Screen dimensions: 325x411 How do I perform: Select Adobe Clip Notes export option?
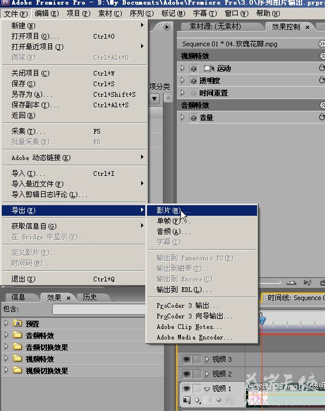pyautogui.click(x=202, y=327)
